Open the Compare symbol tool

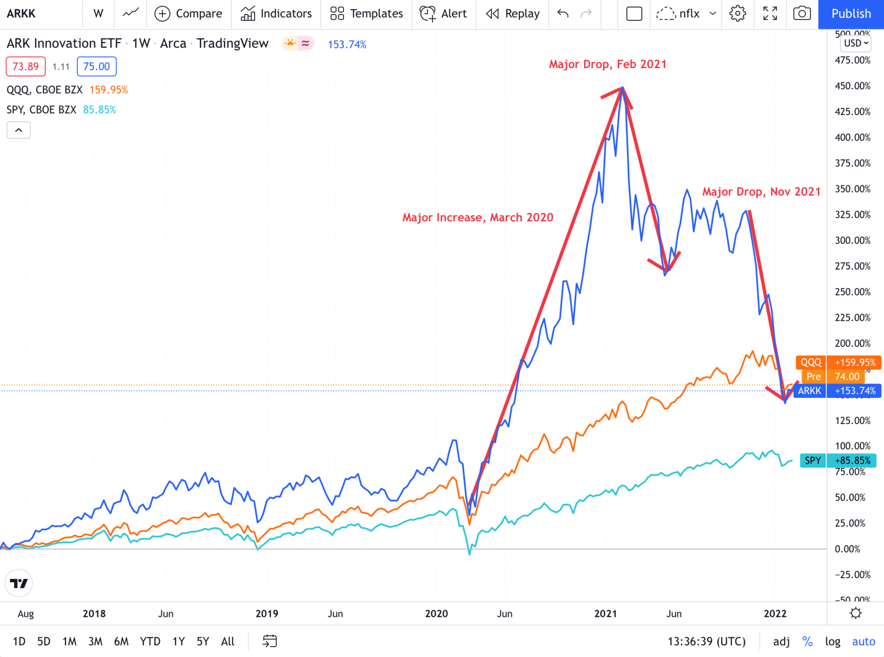(189, 13)
